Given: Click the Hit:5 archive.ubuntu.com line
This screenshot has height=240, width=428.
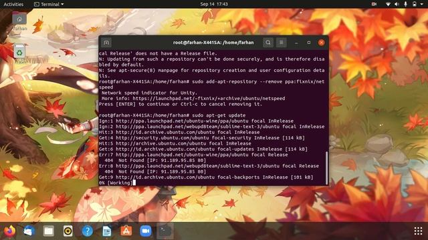Looking at the screenshot, I should pyautogui.click(x=175, y=143).
